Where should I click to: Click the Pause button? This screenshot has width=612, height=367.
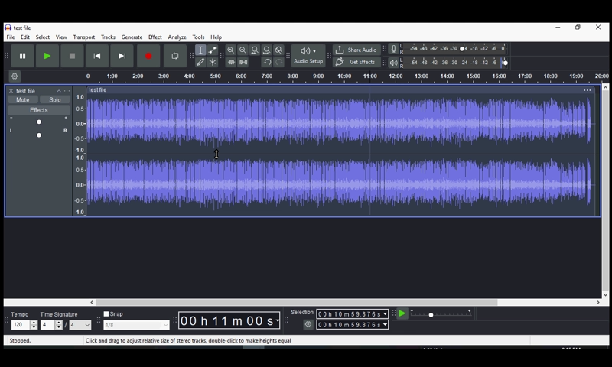pyautogui.click(x=23, y=56)
